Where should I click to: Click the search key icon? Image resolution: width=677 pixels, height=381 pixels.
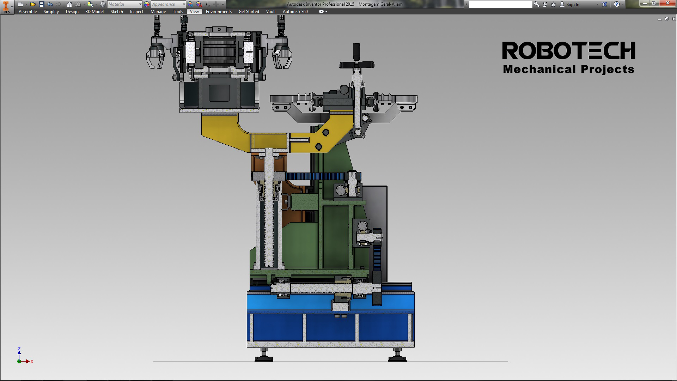(536, 4)
